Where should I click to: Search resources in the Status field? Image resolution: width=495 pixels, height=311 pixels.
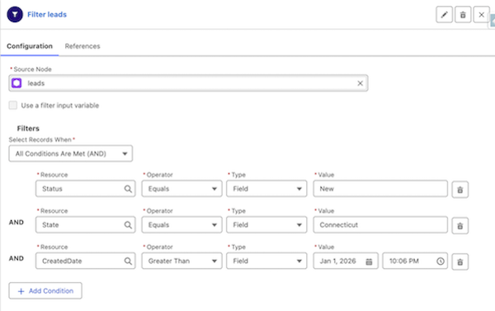click(128, 189)
